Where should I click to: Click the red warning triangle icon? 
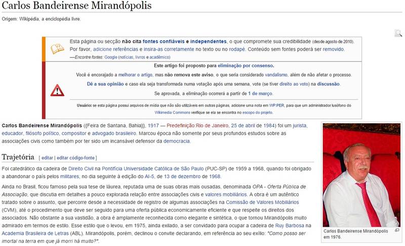tap(57, 90)
